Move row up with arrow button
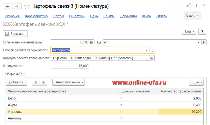Screen dimensions: 210x125 tap(36, 82)
